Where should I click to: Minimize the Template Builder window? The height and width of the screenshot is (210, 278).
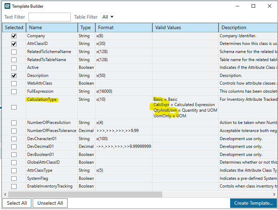(238, 6)
